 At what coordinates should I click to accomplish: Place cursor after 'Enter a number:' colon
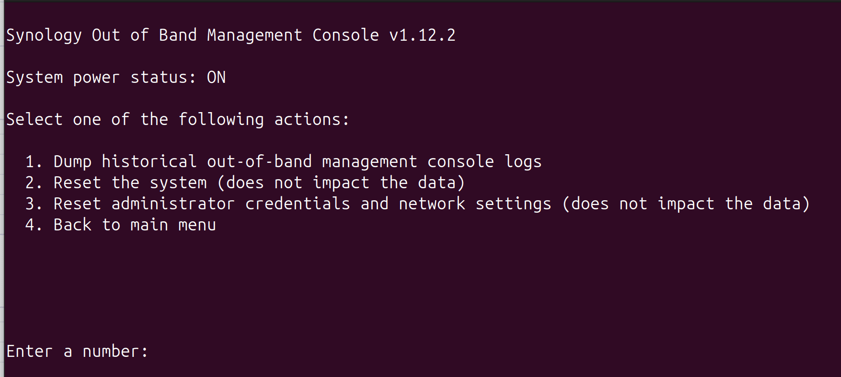154,352
